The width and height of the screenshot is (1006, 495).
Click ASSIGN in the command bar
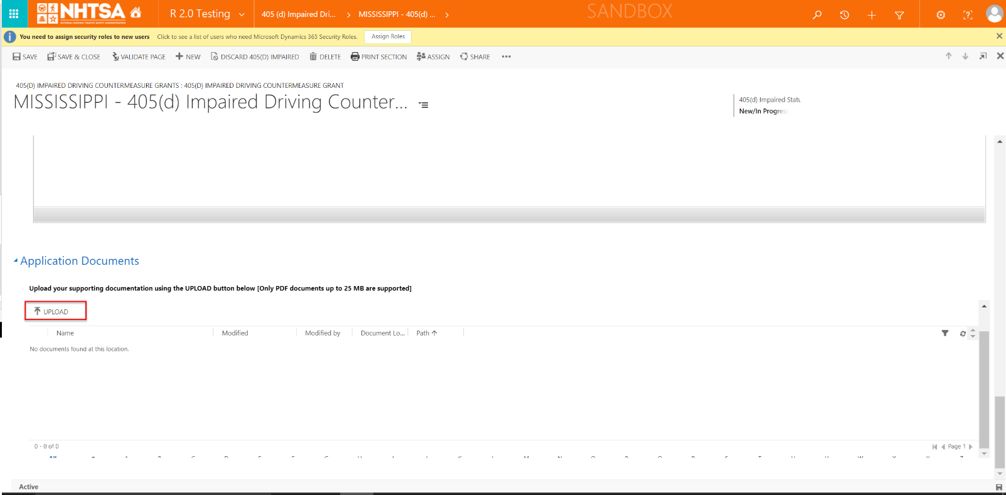[x=433, y=56]
